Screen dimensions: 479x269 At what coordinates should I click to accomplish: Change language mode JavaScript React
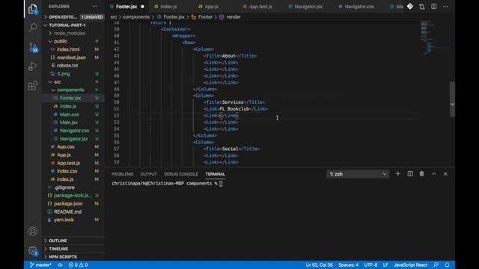point(411,265)
